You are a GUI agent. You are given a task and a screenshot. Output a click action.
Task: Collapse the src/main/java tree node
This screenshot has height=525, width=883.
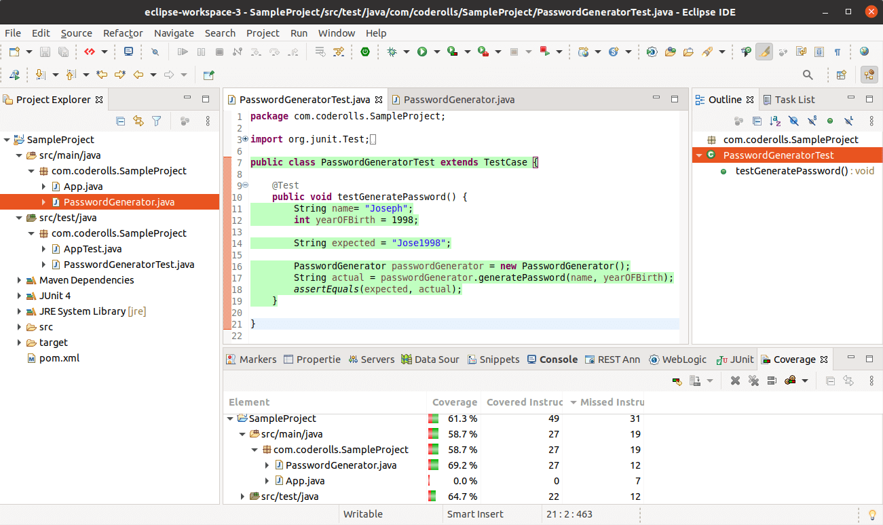click(x=19, y=155)
